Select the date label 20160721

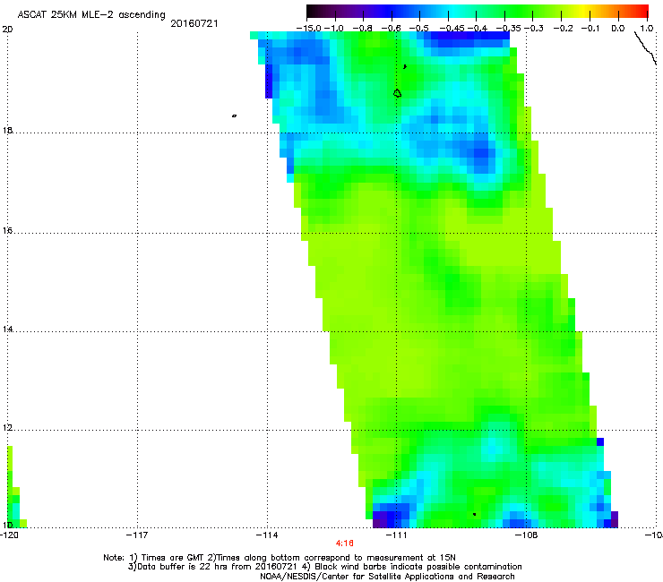(x=194, y=23)
